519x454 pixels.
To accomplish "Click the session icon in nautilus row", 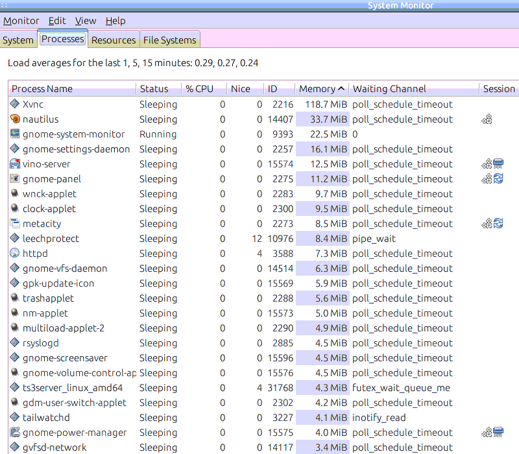I will pos(487,119).
